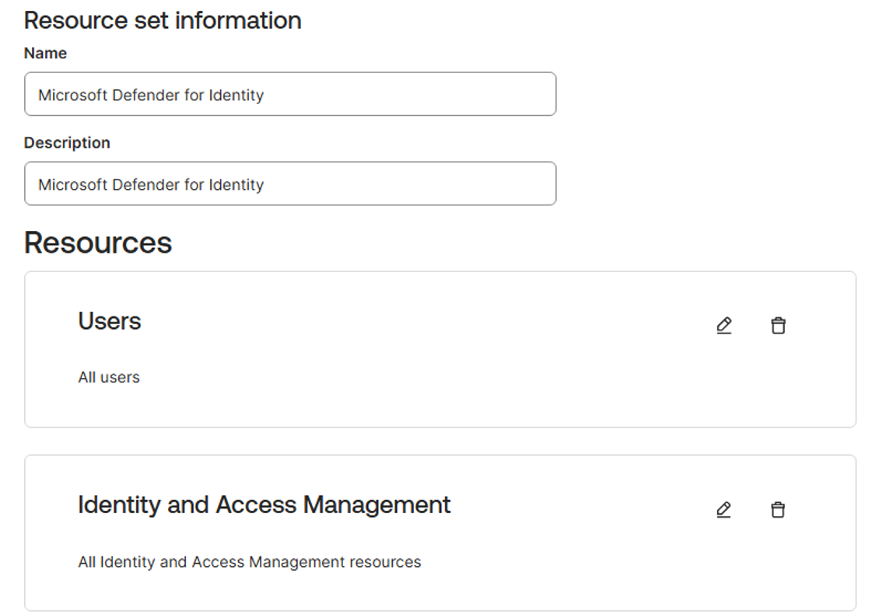Viewport: 872px width, 615px height.
Task: Click the Name field label
Action: [45, 53]
